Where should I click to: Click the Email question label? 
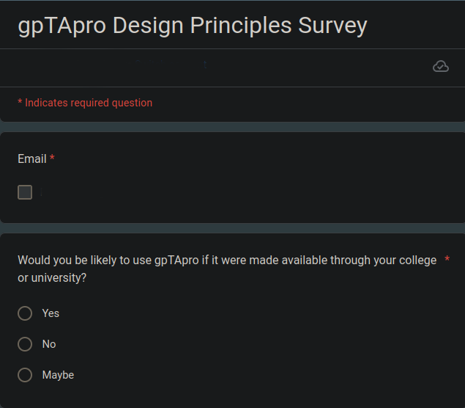coord(32,159)
